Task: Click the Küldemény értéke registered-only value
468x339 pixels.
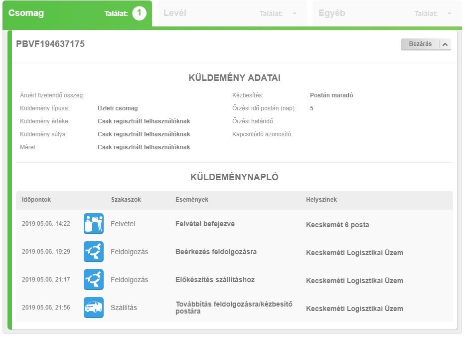Action: click(x=144, y=121)
